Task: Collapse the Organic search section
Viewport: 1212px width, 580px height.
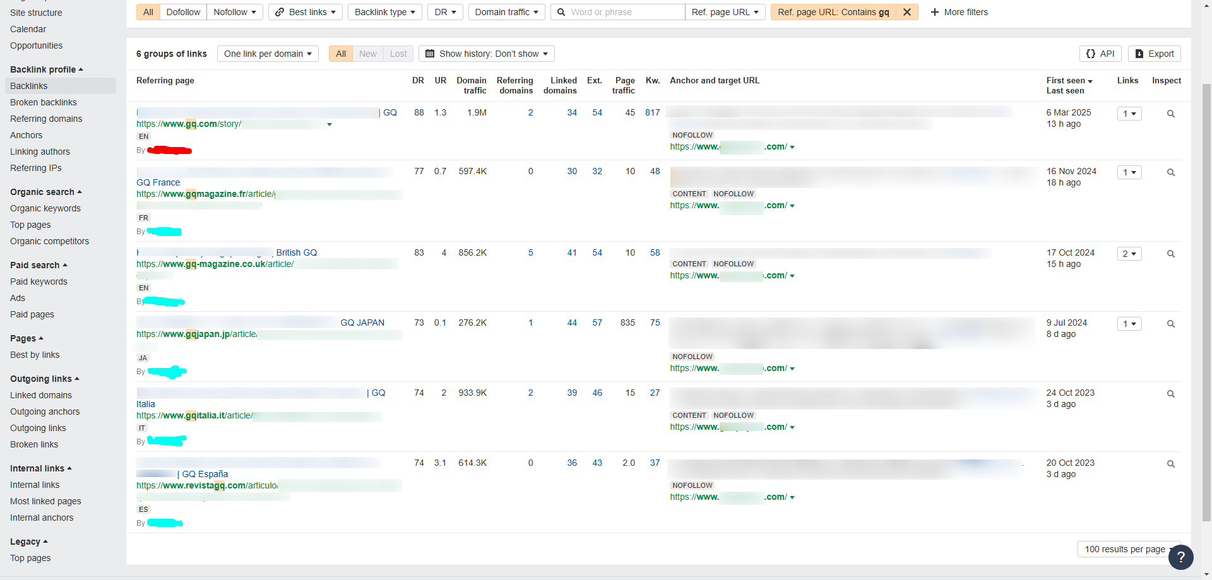Action: coord(46,192)
